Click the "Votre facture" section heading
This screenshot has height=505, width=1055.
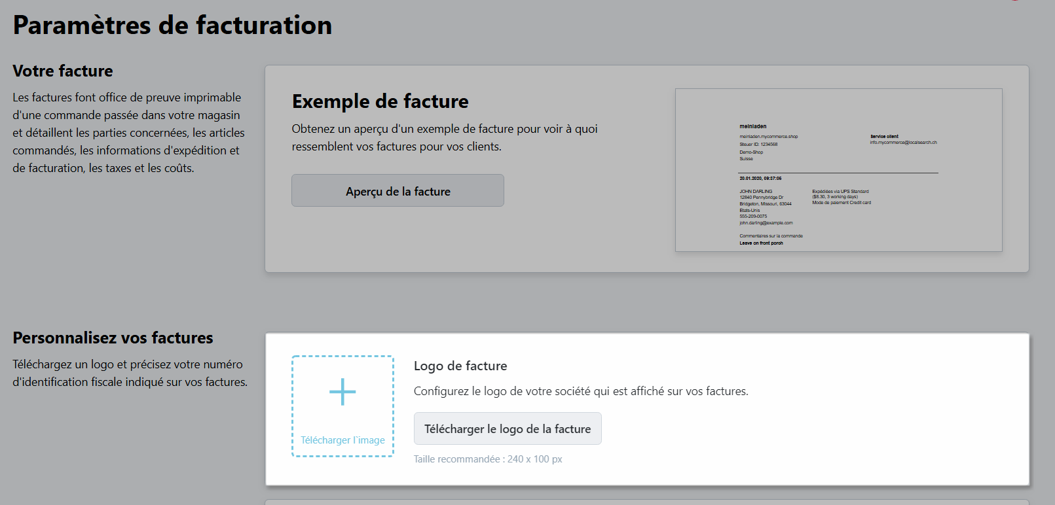tap(63, 71)
